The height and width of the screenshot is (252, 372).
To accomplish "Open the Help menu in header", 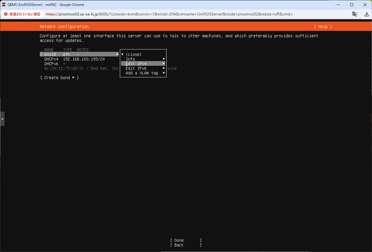I will coord(323,27).
